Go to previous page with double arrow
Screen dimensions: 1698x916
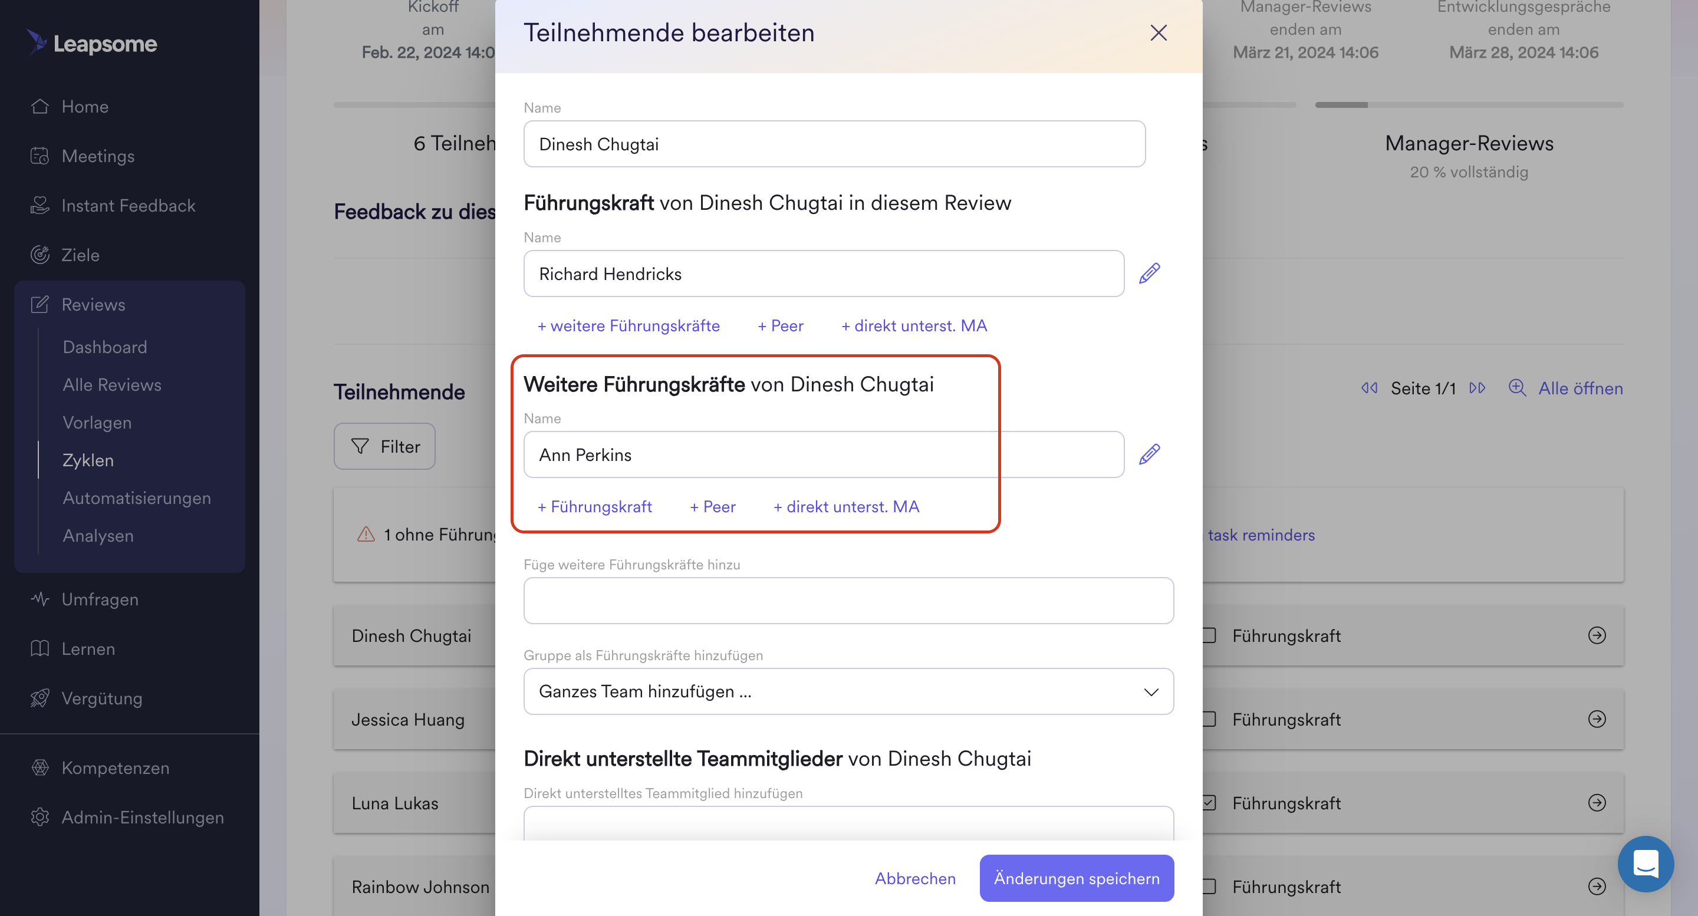[x=1369, y=387]
